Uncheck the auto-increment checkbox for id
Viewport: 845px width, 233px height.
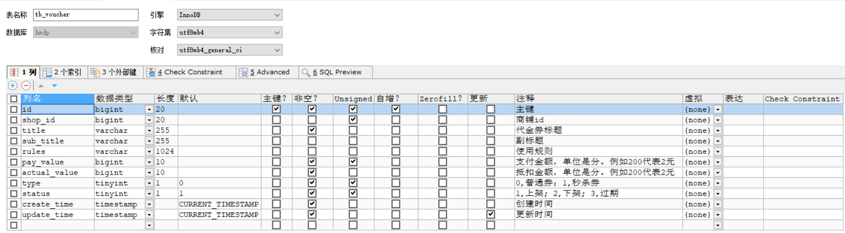[396, 109]
